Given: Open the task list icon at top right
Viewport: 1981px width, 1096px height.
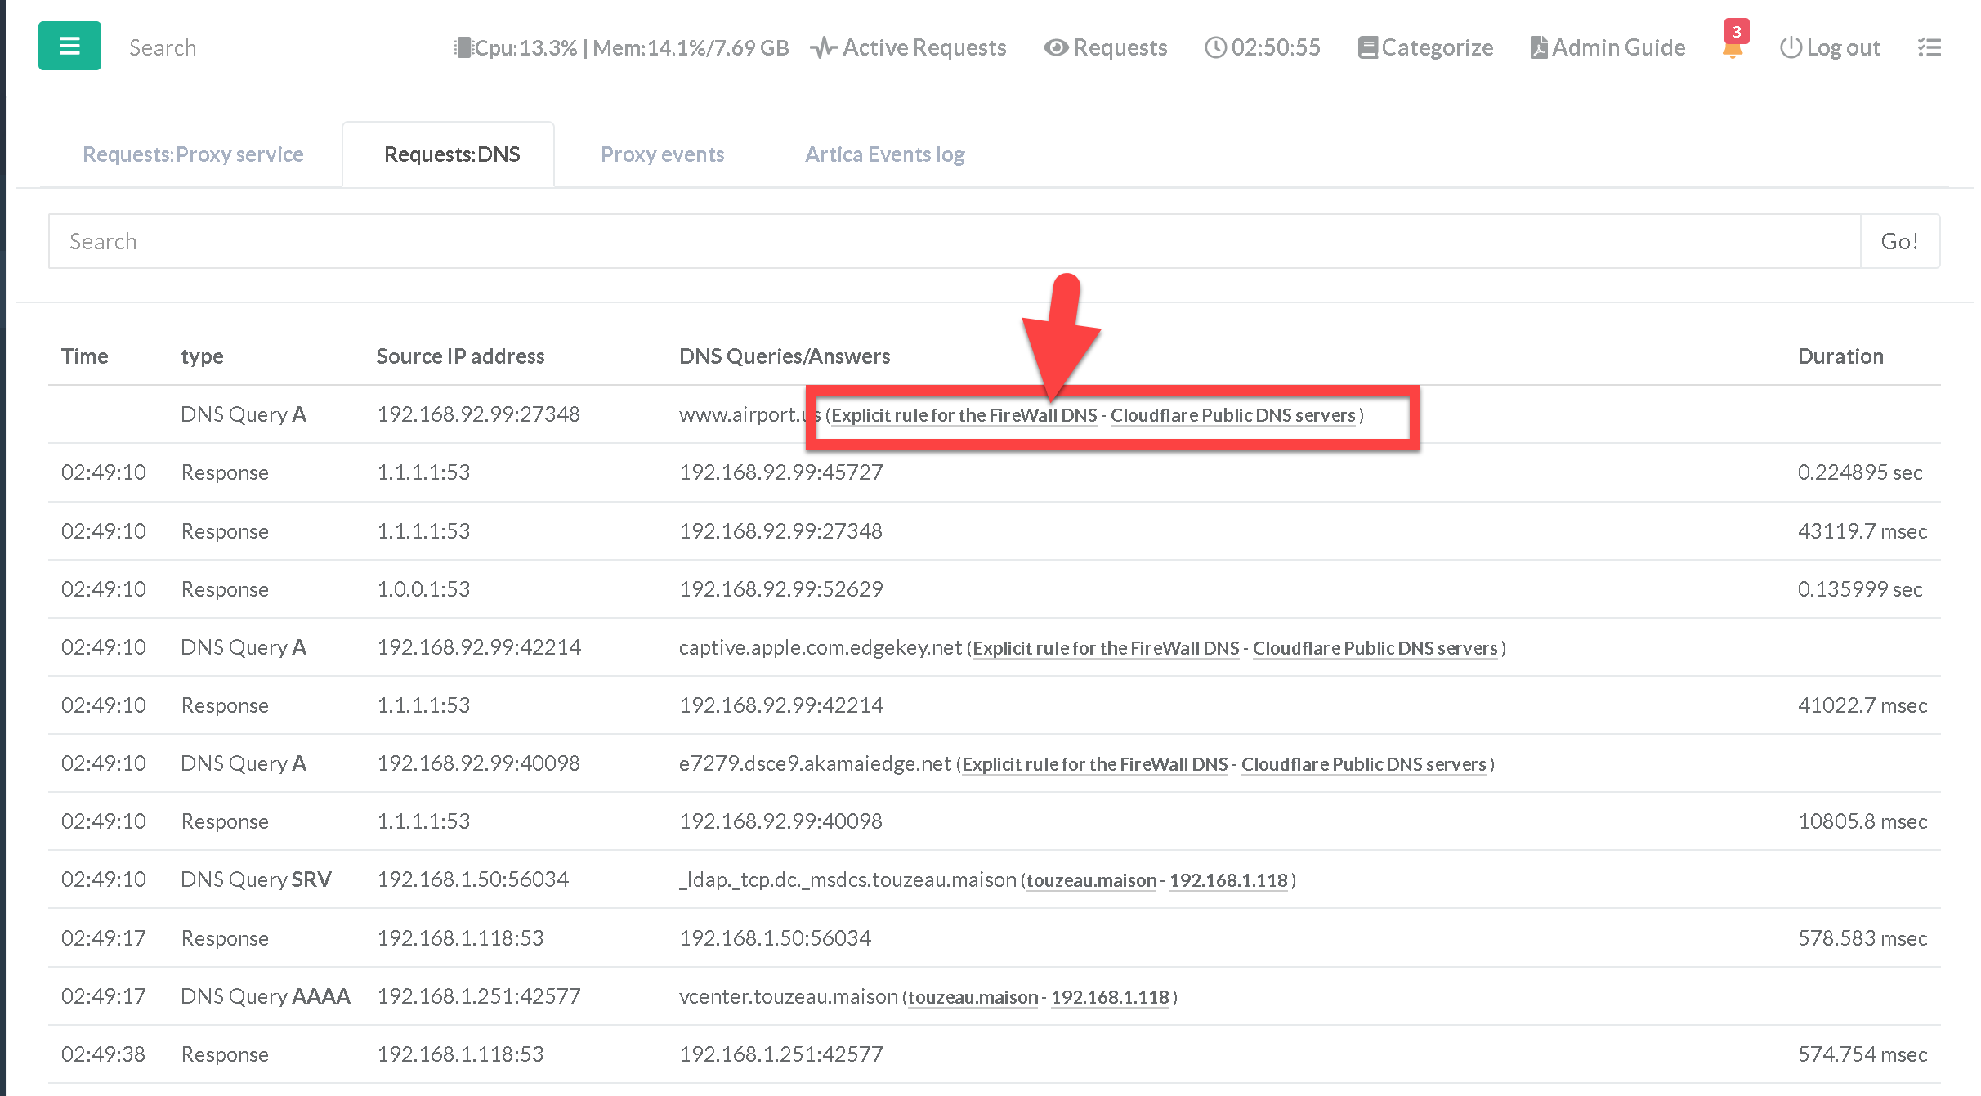Looking at the screenshot, I should tap(1929, 47).
